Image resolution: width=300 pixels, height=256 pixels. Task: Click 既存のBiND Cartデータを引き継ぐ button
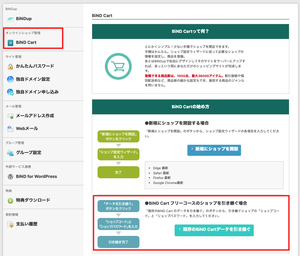click(x=214, y=230)
